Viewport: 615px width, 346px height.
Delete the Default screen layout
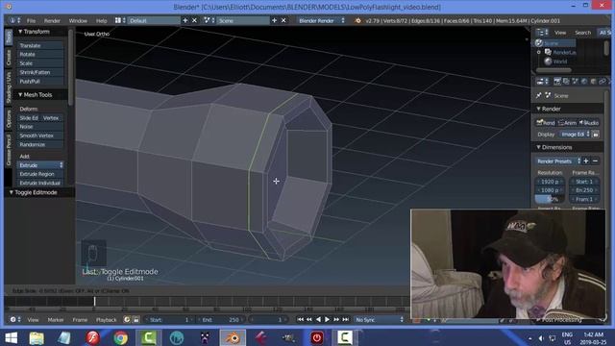(x=194, y=20)
